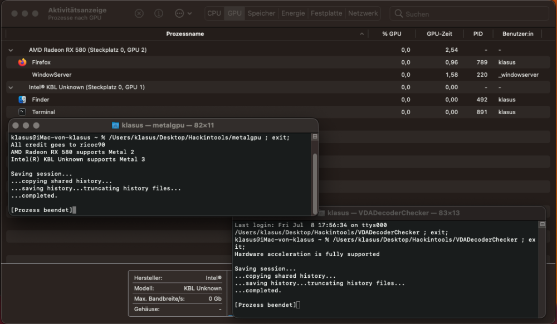Select the Finder process icon
557x324 pixels.
[x=22, y=100]
